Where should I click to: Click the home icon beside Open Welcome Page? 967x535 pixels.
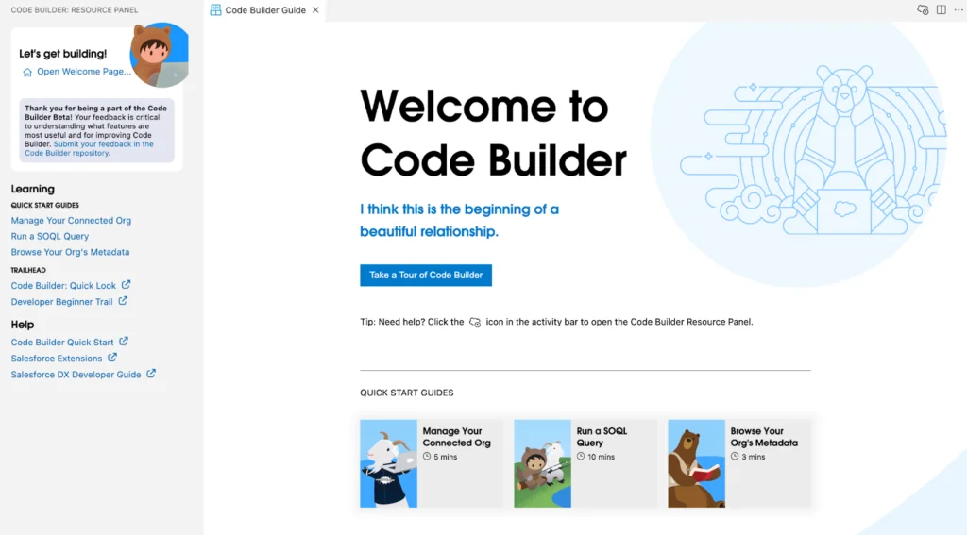(27, 72)
